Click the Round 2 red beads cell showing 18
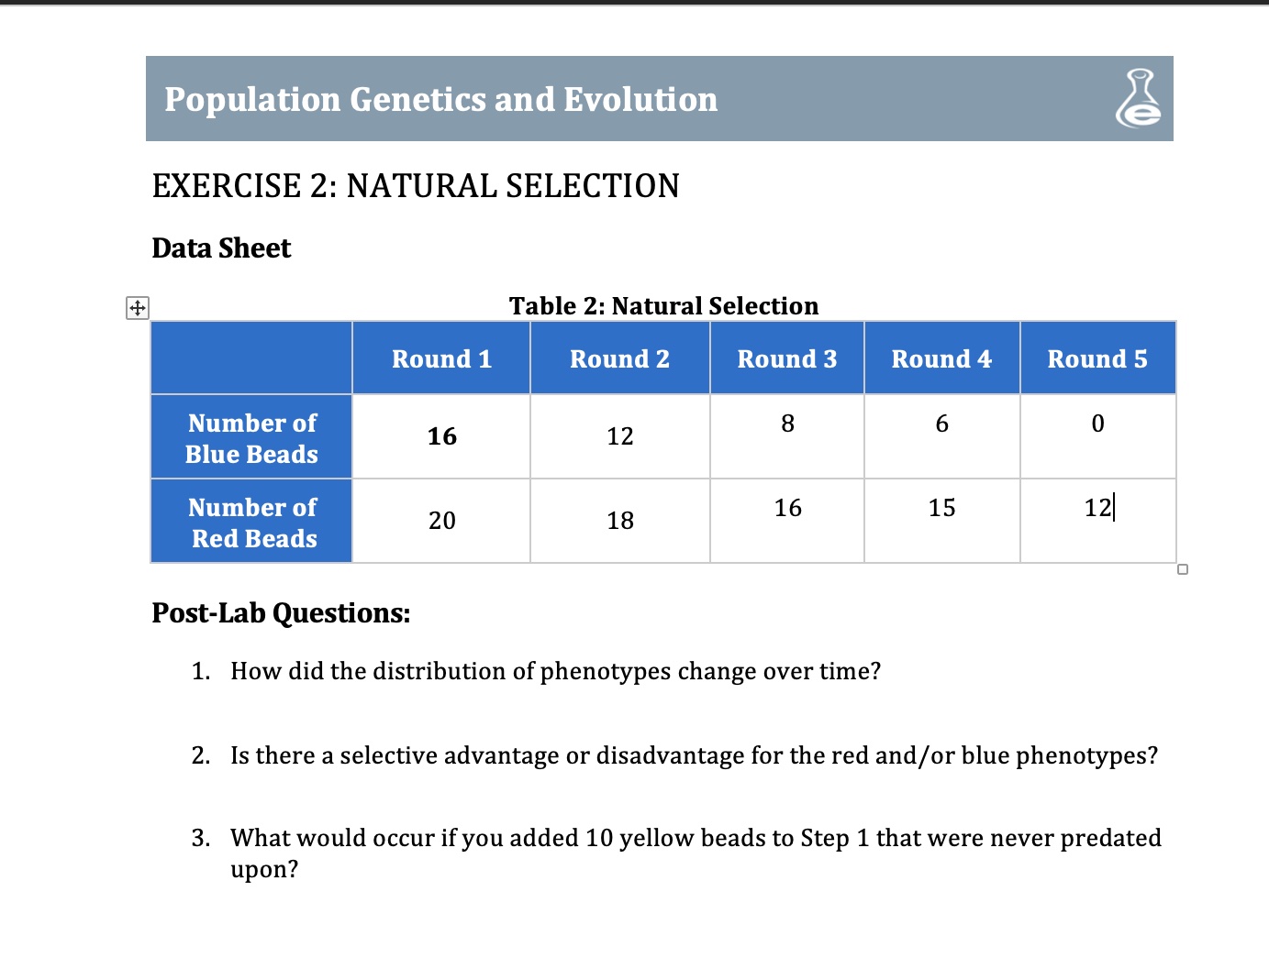 point(620,521)
